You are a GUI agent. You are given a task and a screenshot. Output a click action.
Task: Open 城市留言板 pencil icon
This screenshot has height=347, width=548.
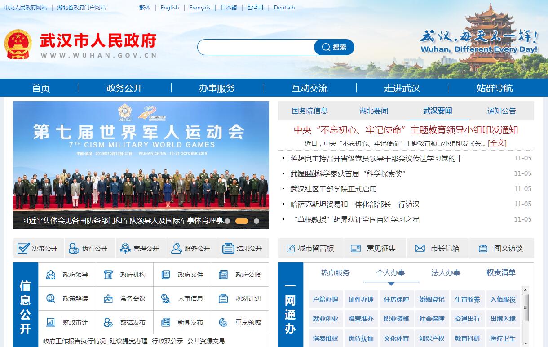[x=291, y=248]
